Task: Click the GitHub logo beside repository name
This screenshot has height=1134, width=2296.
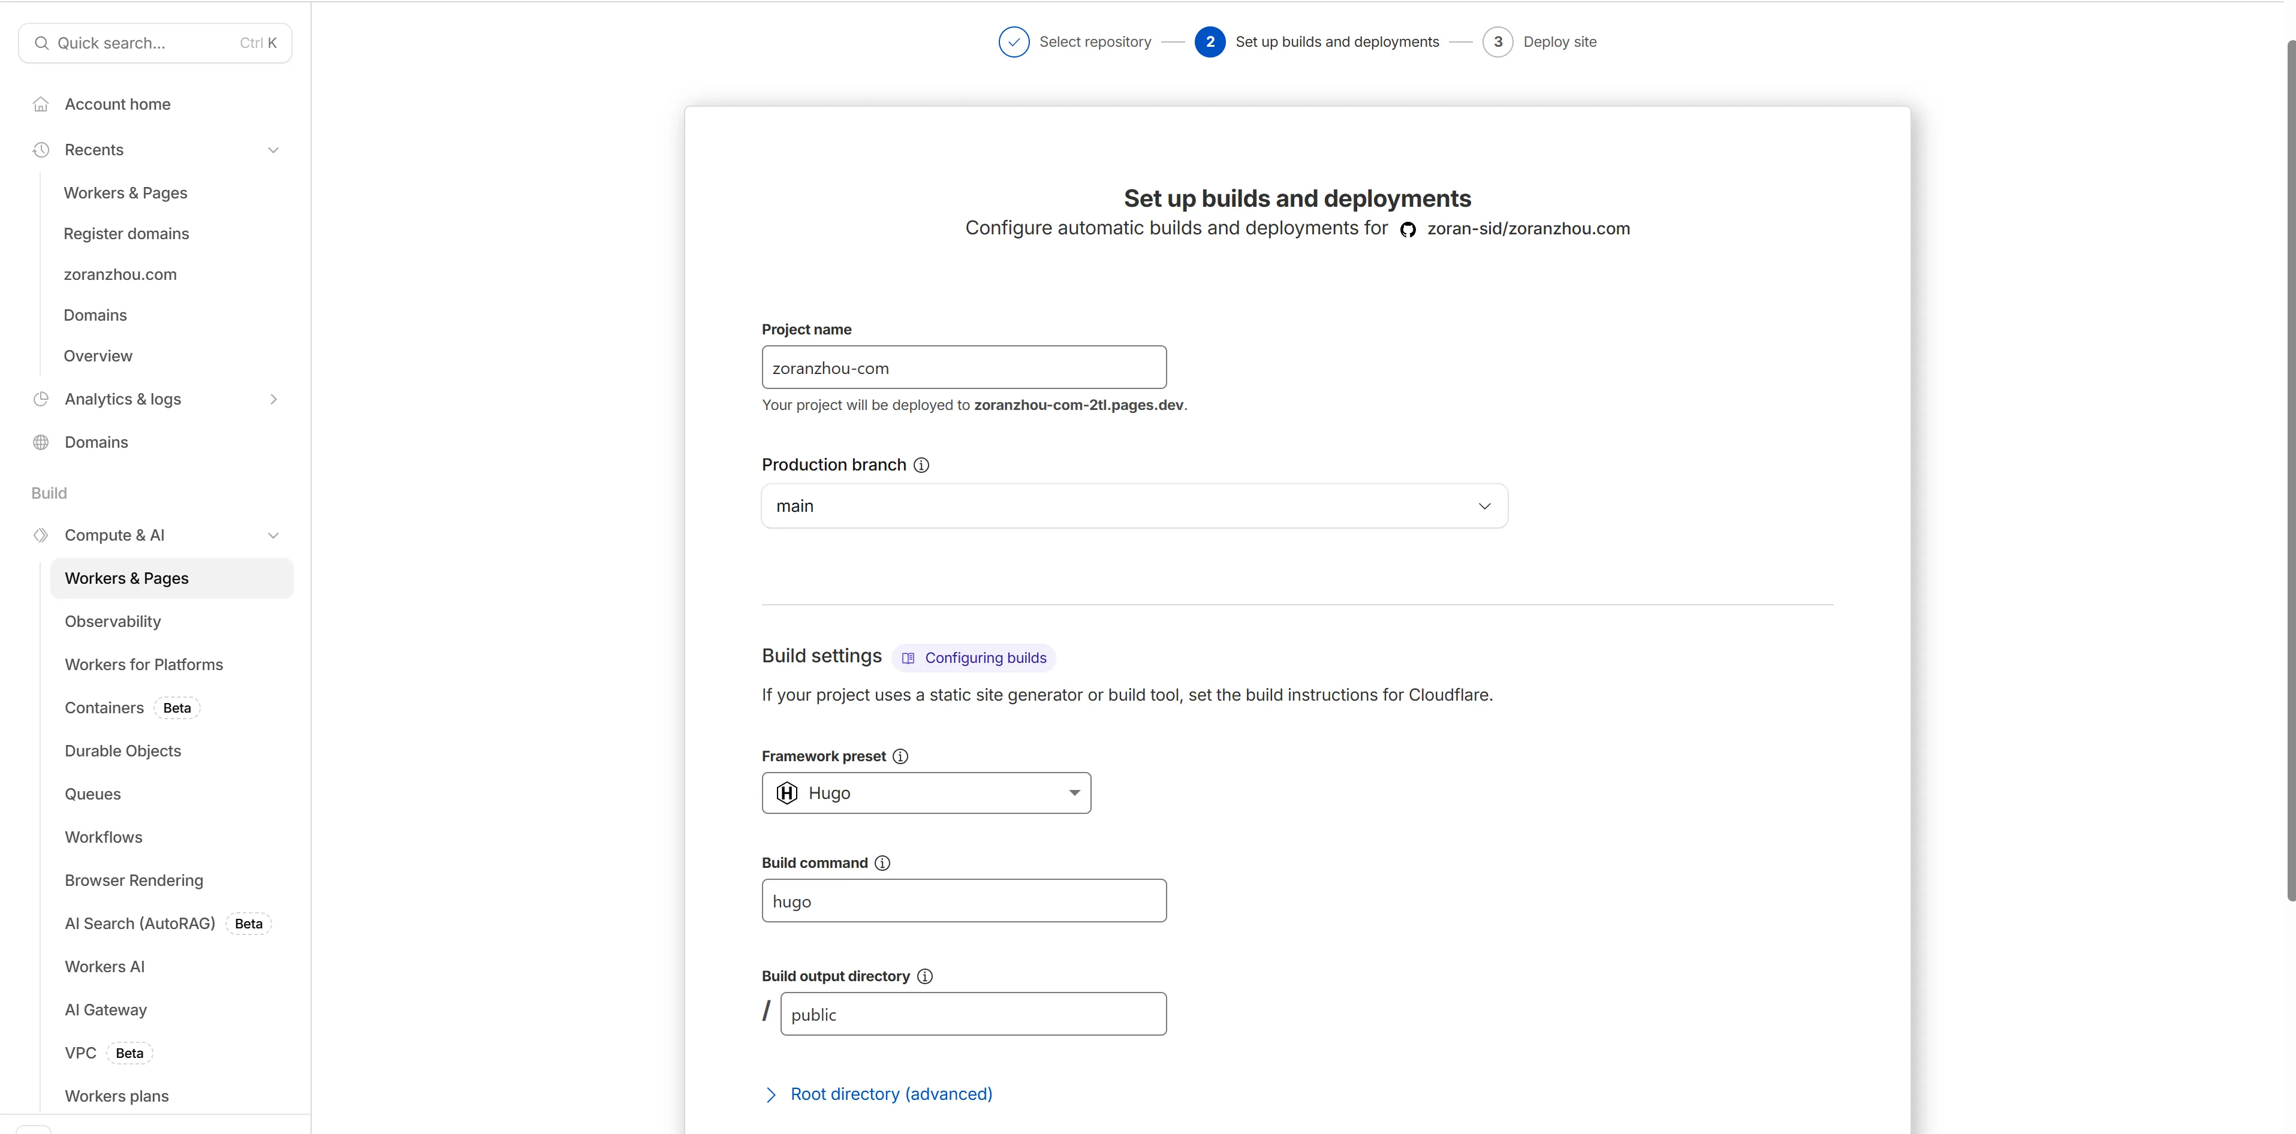Action: click(x=1408, y=230)
